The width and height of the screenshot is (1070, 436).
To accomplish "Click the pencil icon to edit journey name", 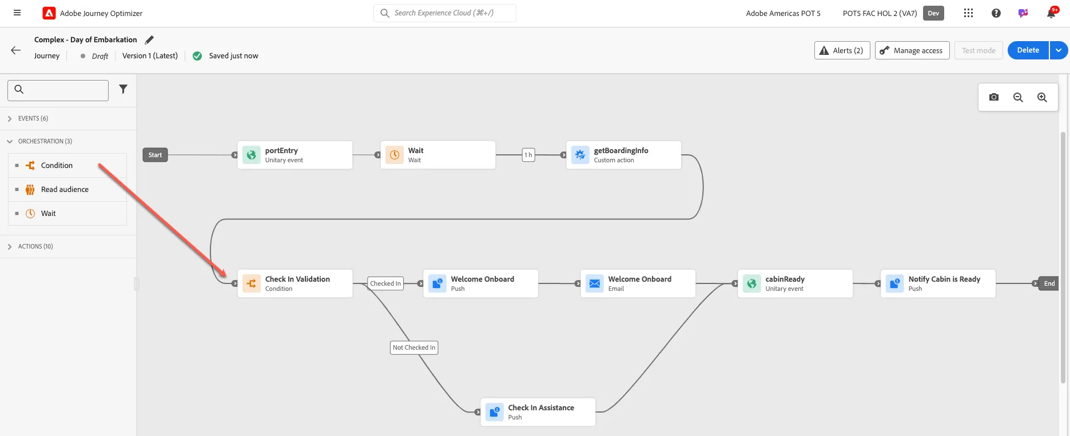I will click(x=149, y=39).
